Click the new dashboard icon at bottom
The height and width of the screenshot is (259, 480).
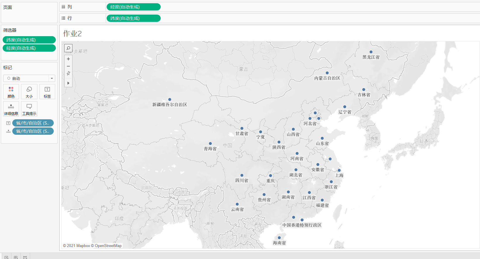tap(16, 257)
